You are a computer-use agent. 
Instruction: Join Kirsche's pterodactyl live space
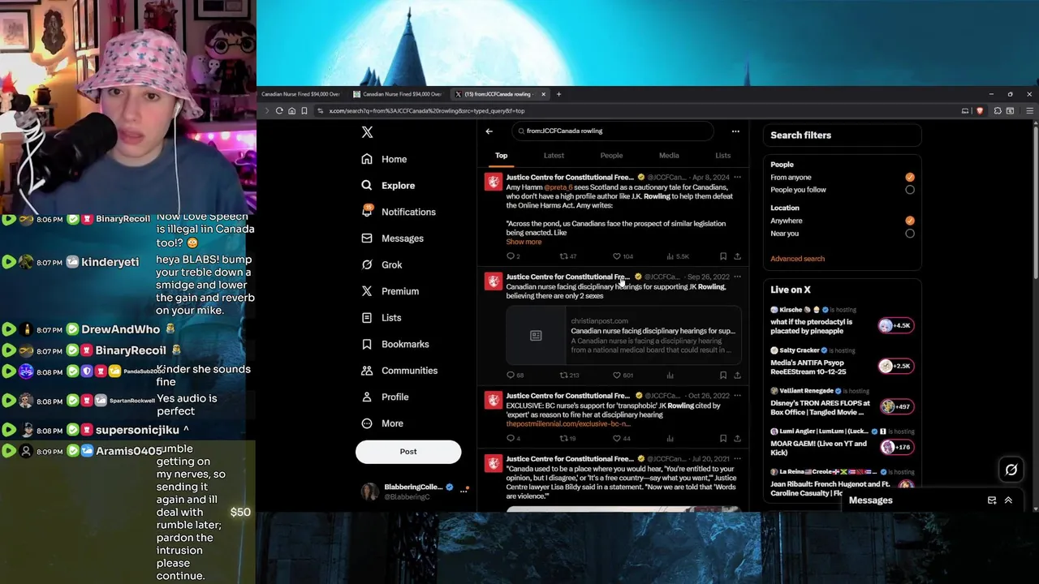click(896, 325)
